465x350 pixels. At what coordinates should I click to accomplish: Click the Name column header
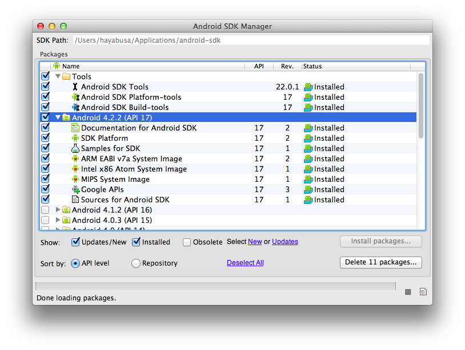point(148,66)
